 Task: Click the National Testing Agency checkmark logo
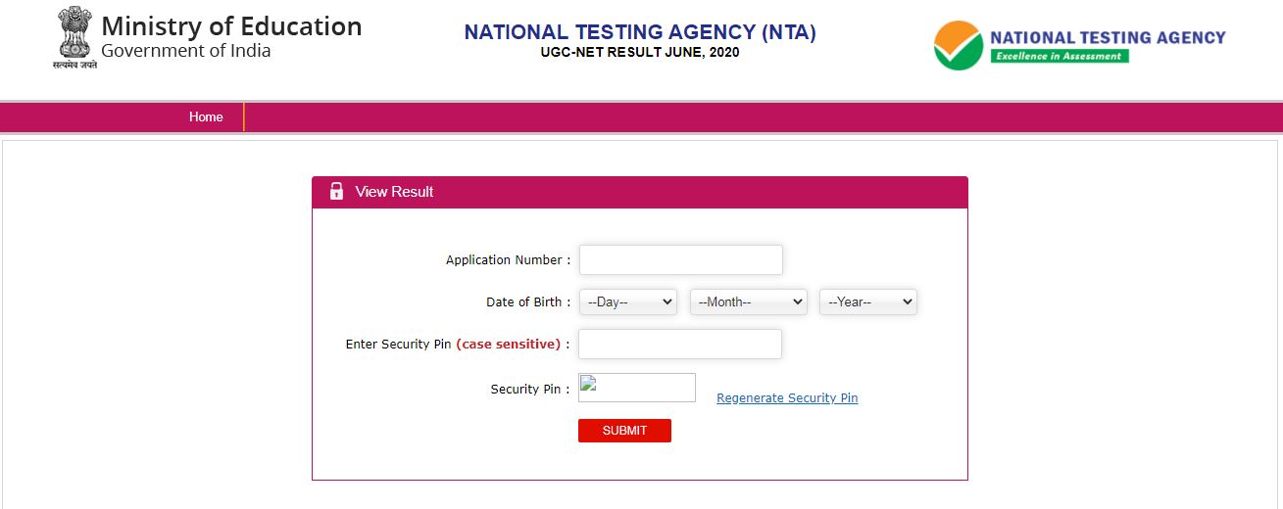958,45
